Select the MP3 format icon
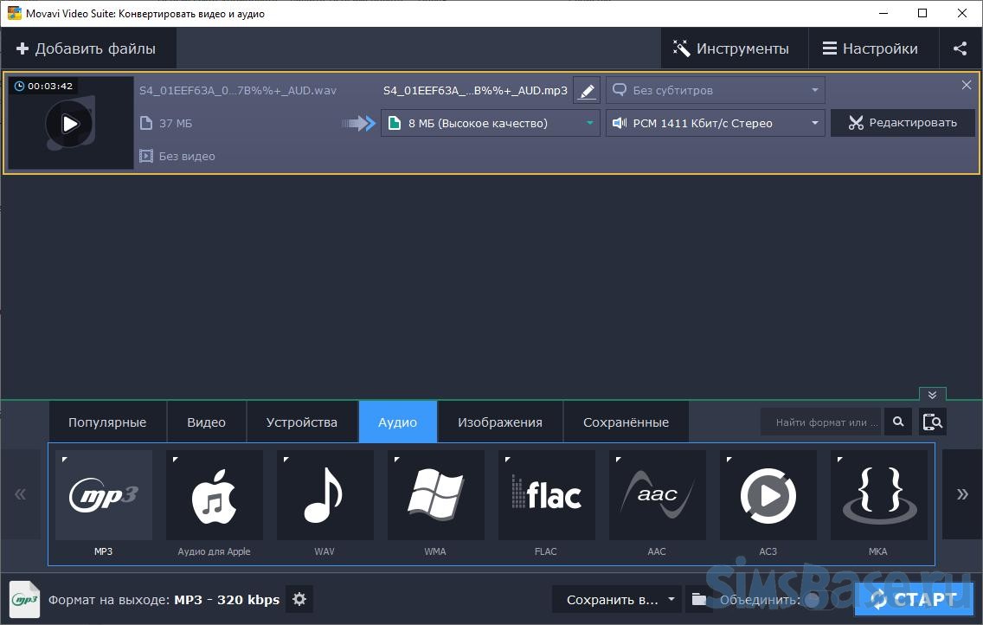 (x=103, y=495)
